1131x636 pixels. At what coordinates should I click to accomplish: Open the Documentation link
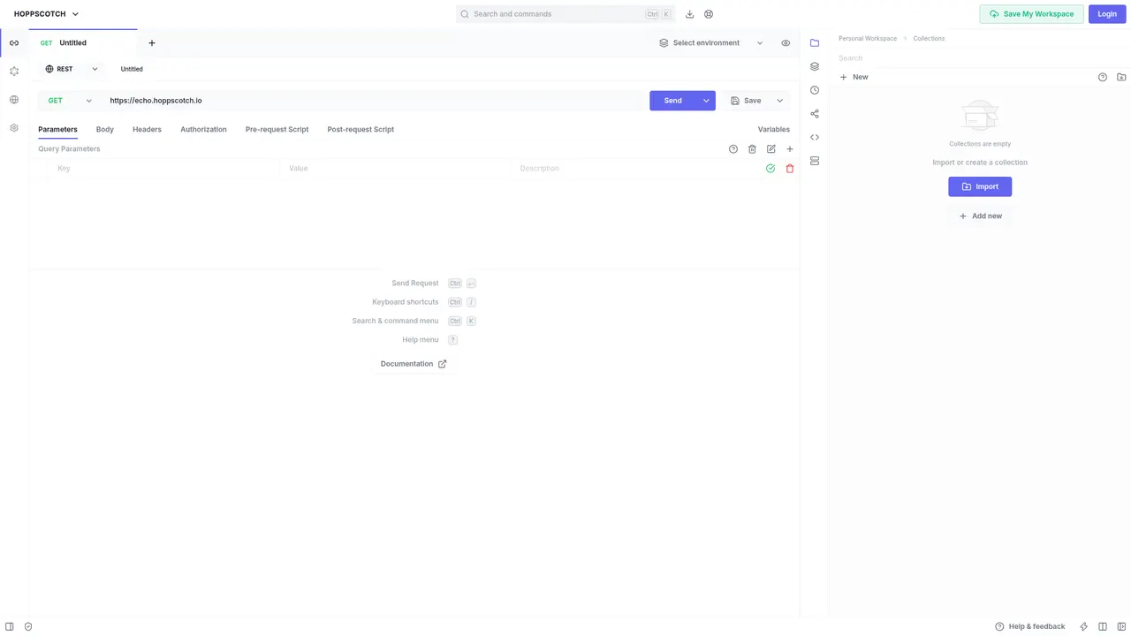414,364
